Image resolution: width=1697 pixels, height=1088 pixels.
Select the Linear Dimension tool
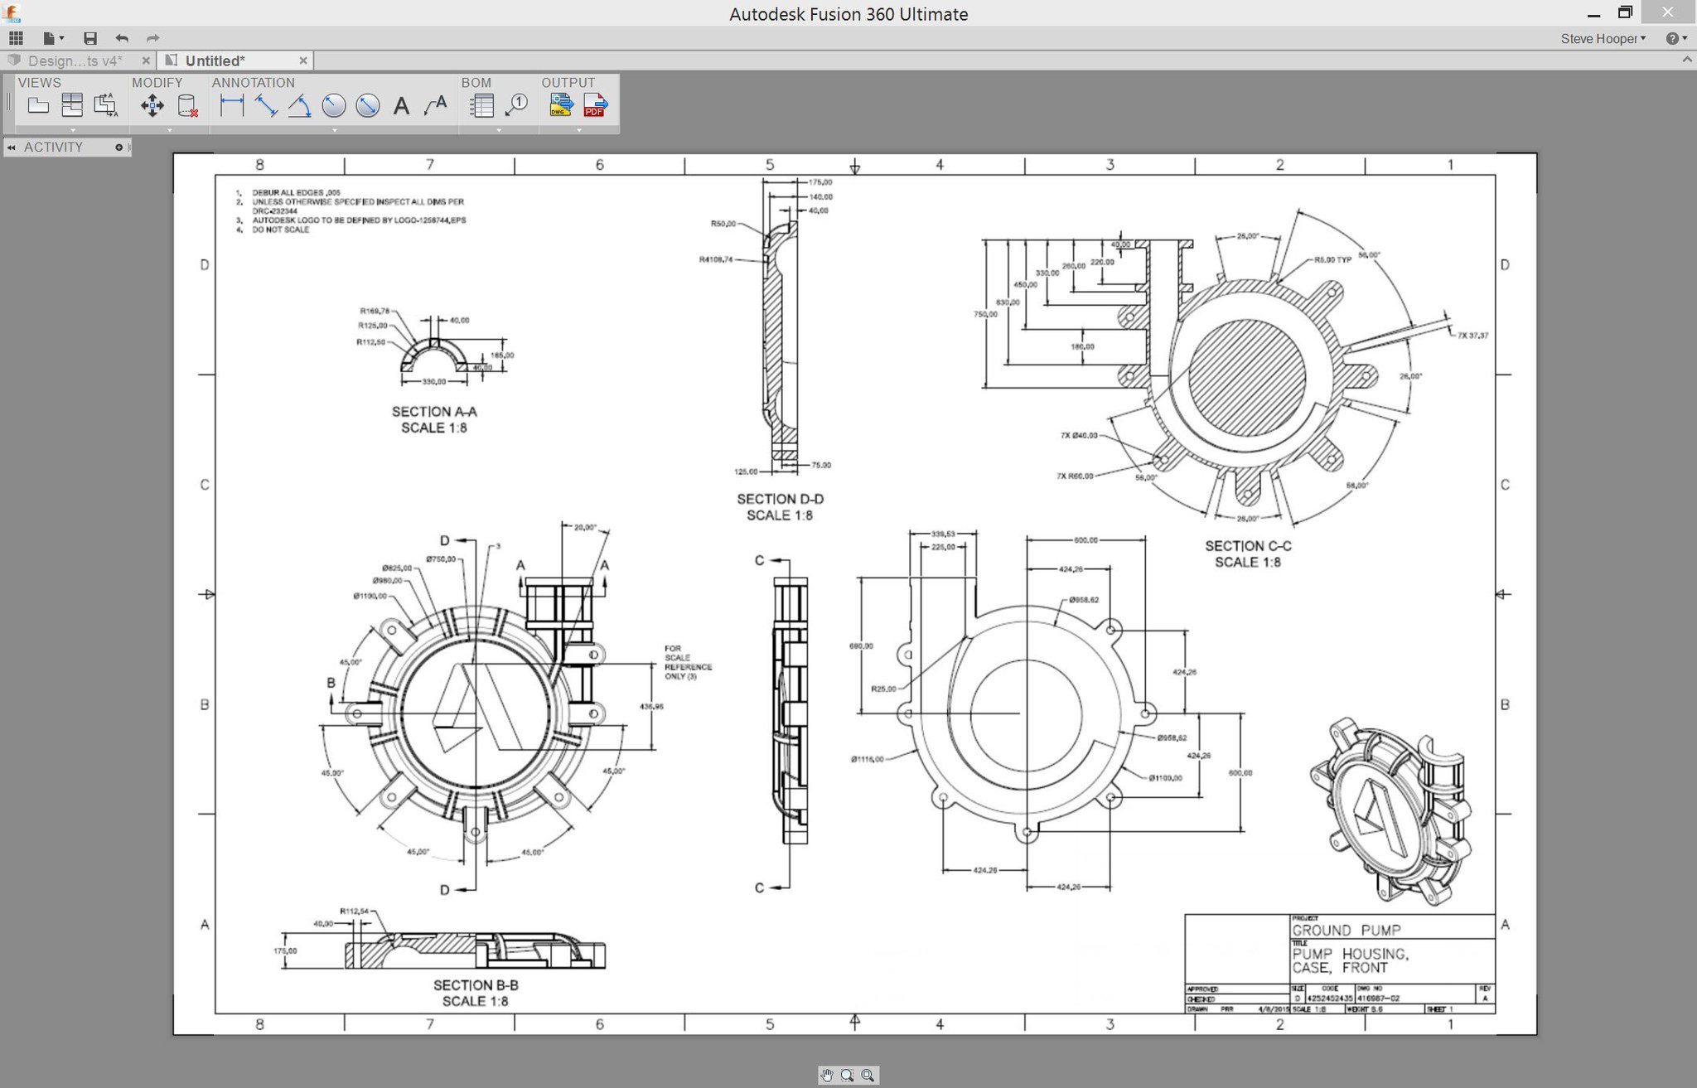tap(232, 105)
